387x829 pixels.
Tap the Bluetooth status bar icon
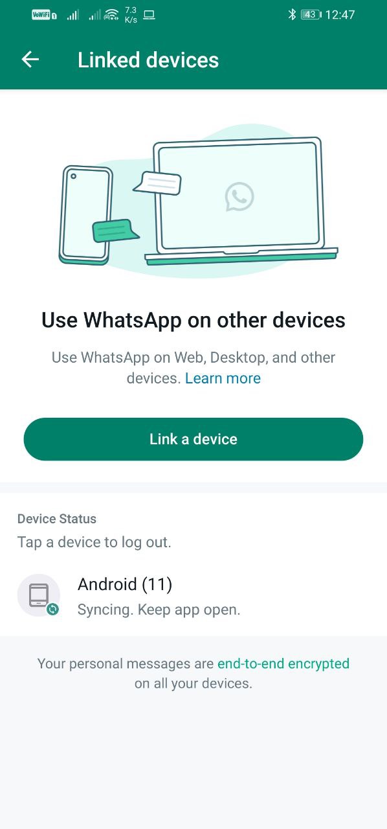point(292,14)
